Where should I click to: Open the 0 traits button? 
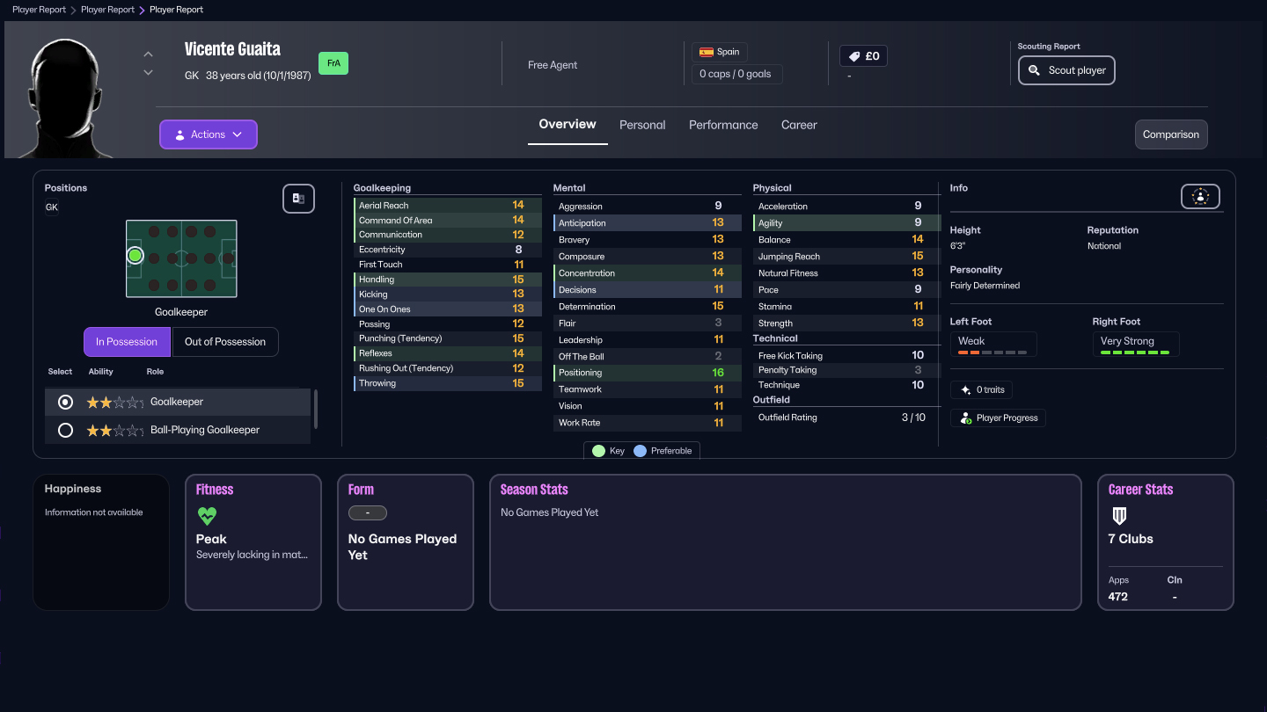[x=982, y=389]
